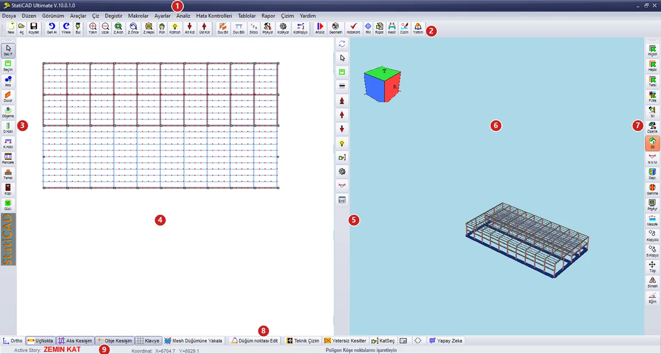The height and width of the screenshot is (354, 661).
Task: Choose the Kapı door tool
Action: (x=8, y=190)
